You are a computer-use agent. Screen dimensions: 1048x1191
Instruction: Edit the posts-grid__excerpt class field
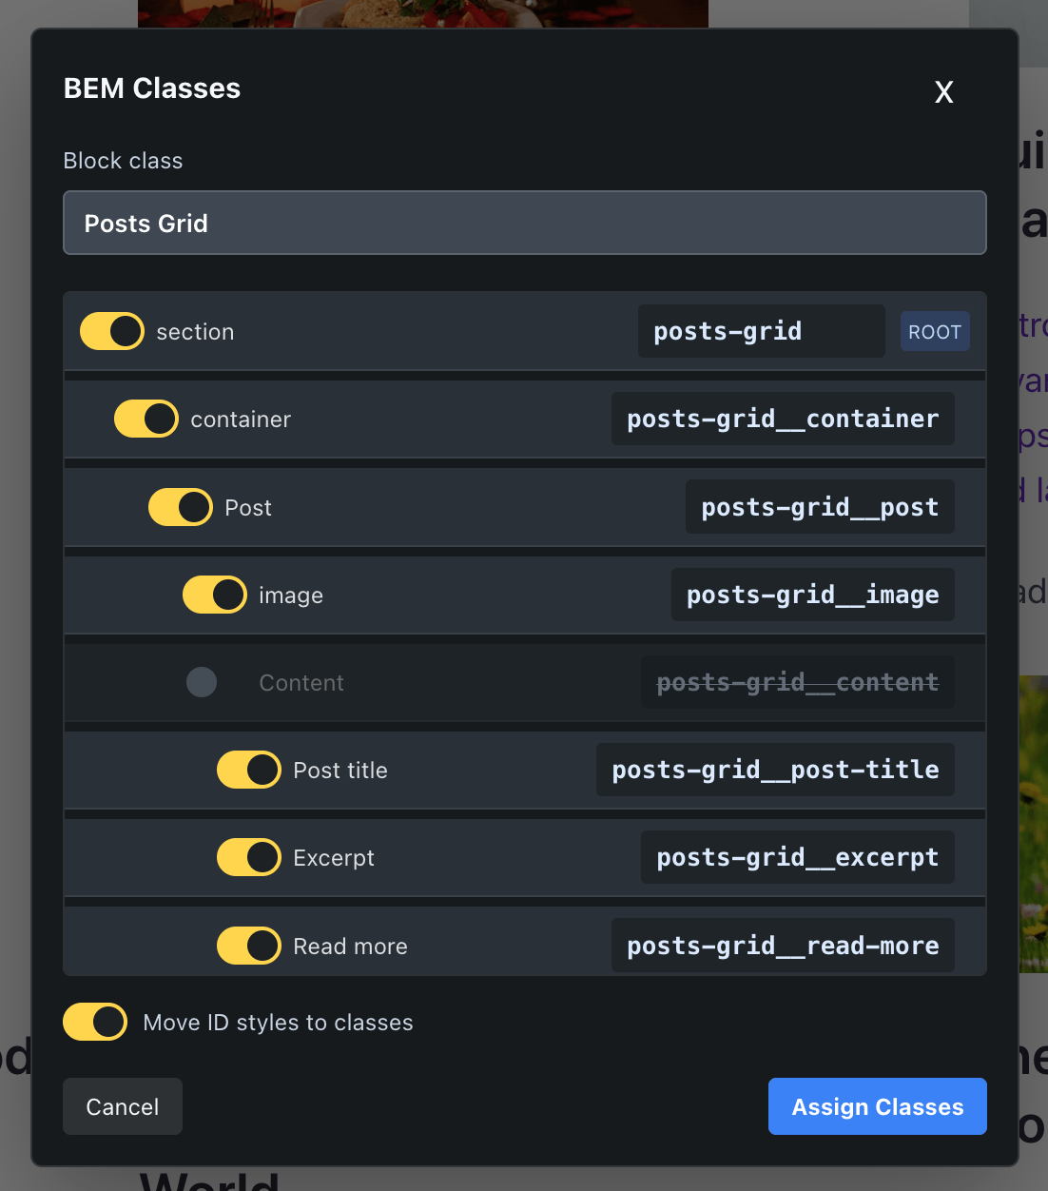(x=798, y=857)
